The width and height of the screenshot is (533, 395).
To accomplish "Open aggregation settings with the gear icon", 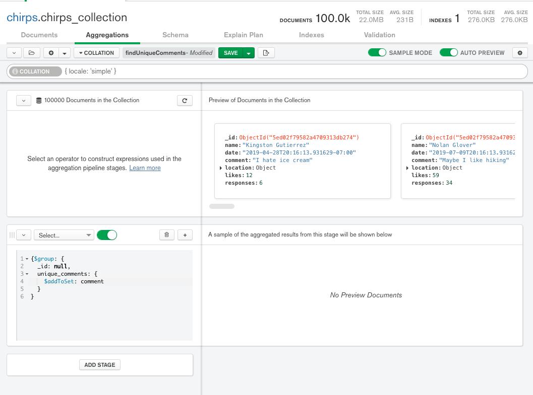I will [x=520, y=53].
